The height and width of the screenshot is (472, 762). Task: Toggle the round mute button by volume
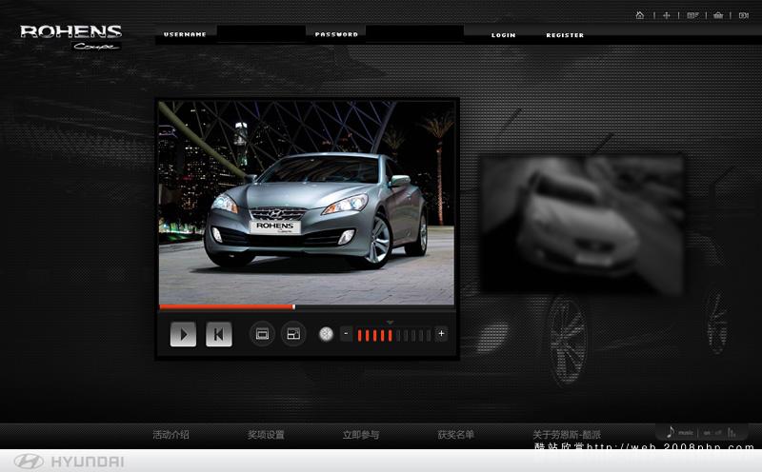tap(326, 334)
